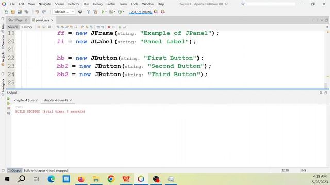Click the quick search field in title bar
Viewport: 330px width, 185px height.
pos(270,4)
